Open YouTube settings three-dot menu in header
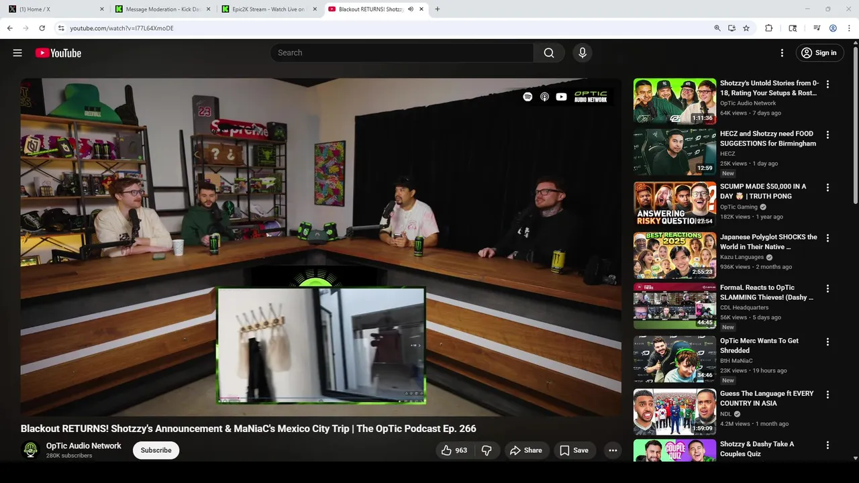 pos(782,53)
